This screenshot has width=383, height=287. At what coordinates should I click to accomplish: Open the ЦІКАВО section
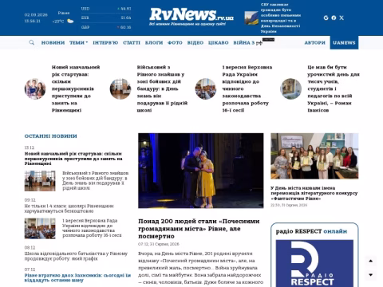point(219,42)
